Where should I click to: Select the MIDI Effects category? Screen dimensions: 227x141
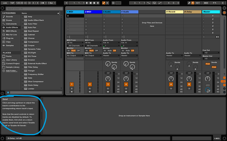(11, 31)
